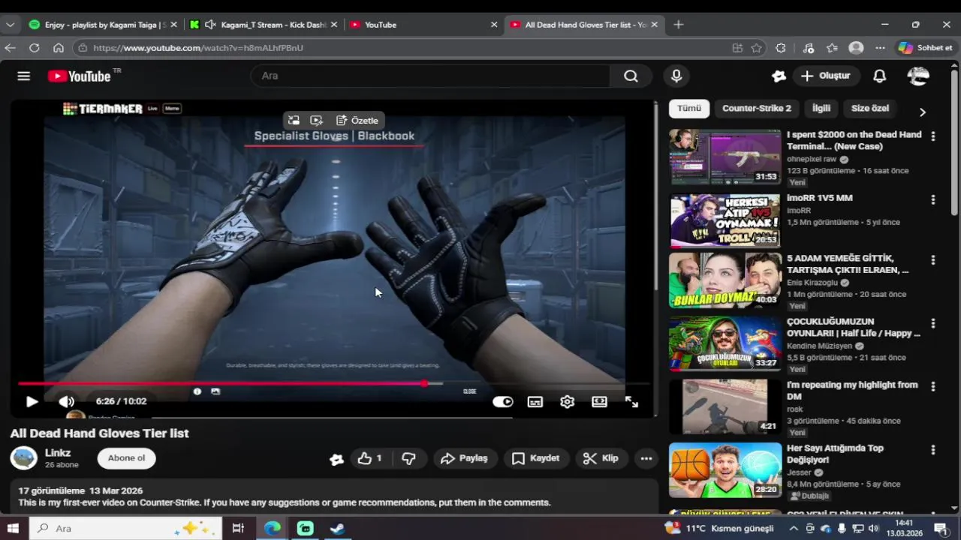Go back in the browser
Screen dimensions: 961x540
pyautogui.click(x=10, y=47)
